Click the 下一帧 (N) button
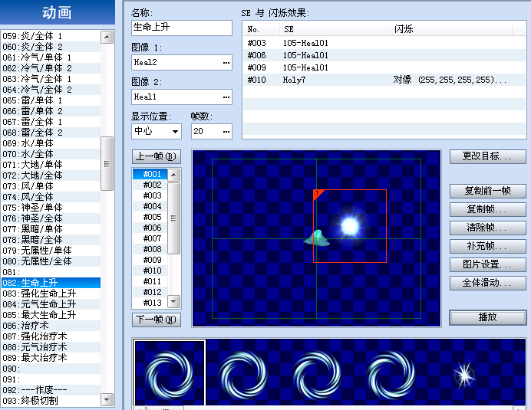This screenshot has height=410, width=531. (156, 320)
